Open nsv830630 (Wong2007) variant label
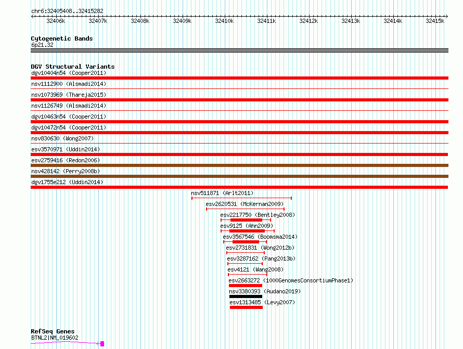 [62, 138]
